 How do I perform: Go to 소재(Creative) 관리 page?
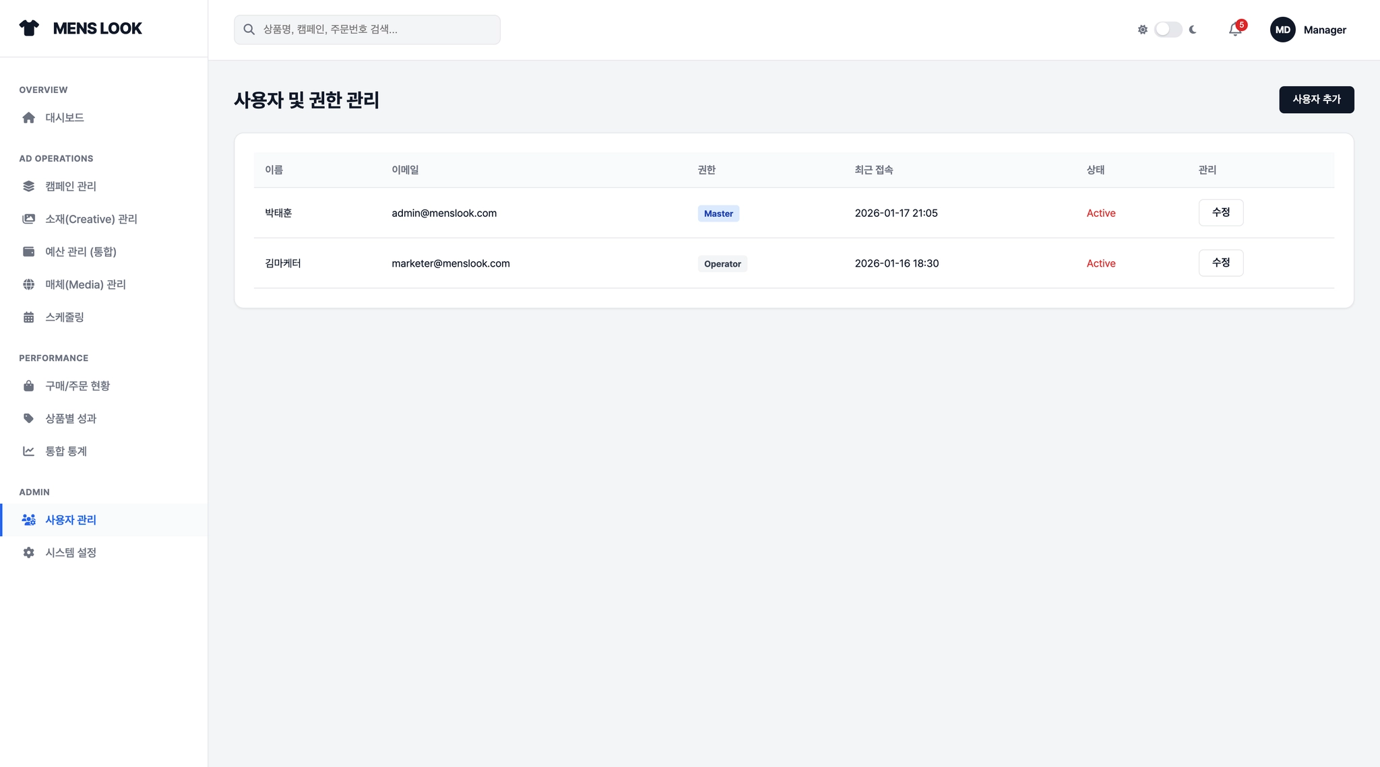(x=91, y=220)
